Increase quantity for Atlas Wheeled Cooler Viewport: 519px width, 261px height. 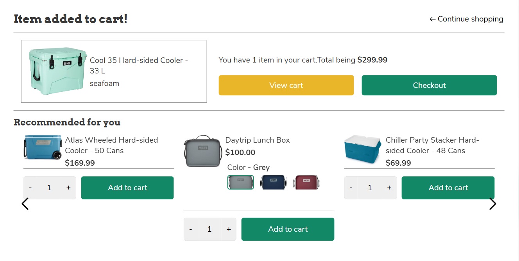(x=68, y=188)
